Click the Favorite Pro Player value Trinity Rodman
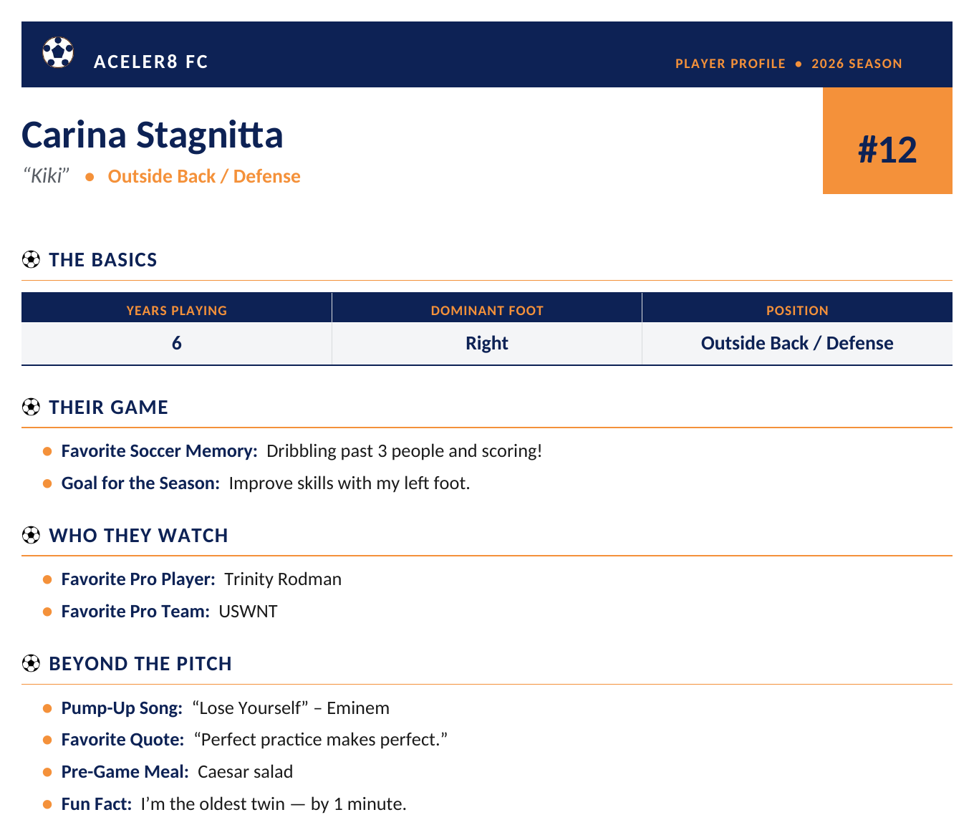This screenshot has height=835, width=974. click(x=283, y=579)
